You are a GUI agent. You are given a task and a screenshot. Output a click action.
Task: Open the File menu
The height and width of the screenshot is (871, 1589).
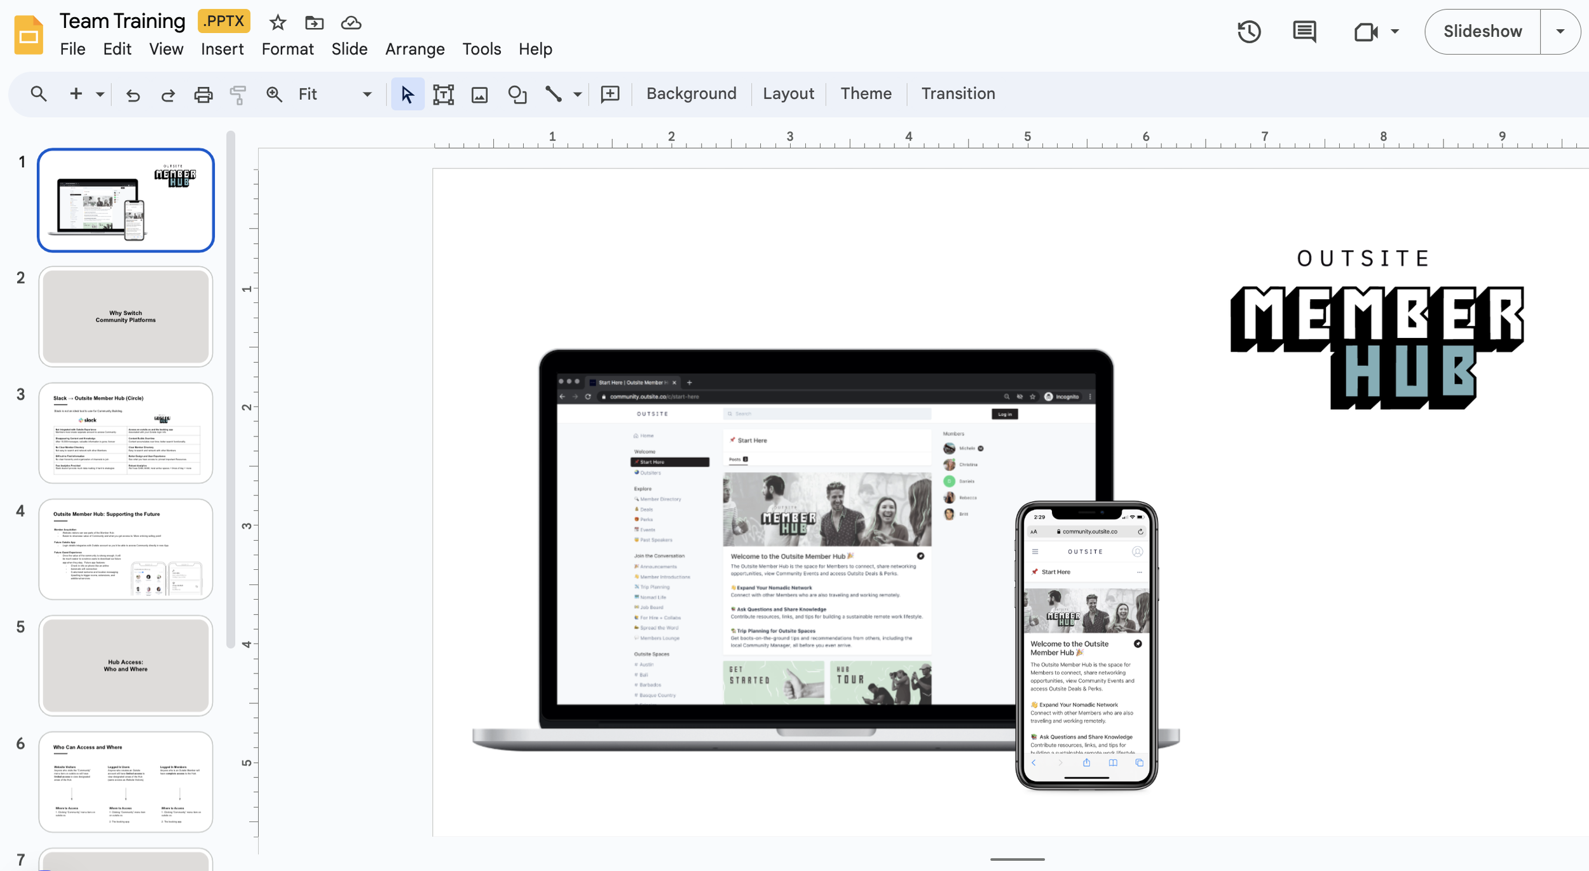click(x=72, y=49)
